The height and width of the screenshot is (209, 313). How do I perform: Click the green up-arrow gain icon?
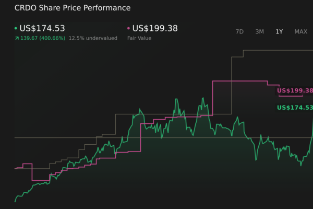(16, 38)
